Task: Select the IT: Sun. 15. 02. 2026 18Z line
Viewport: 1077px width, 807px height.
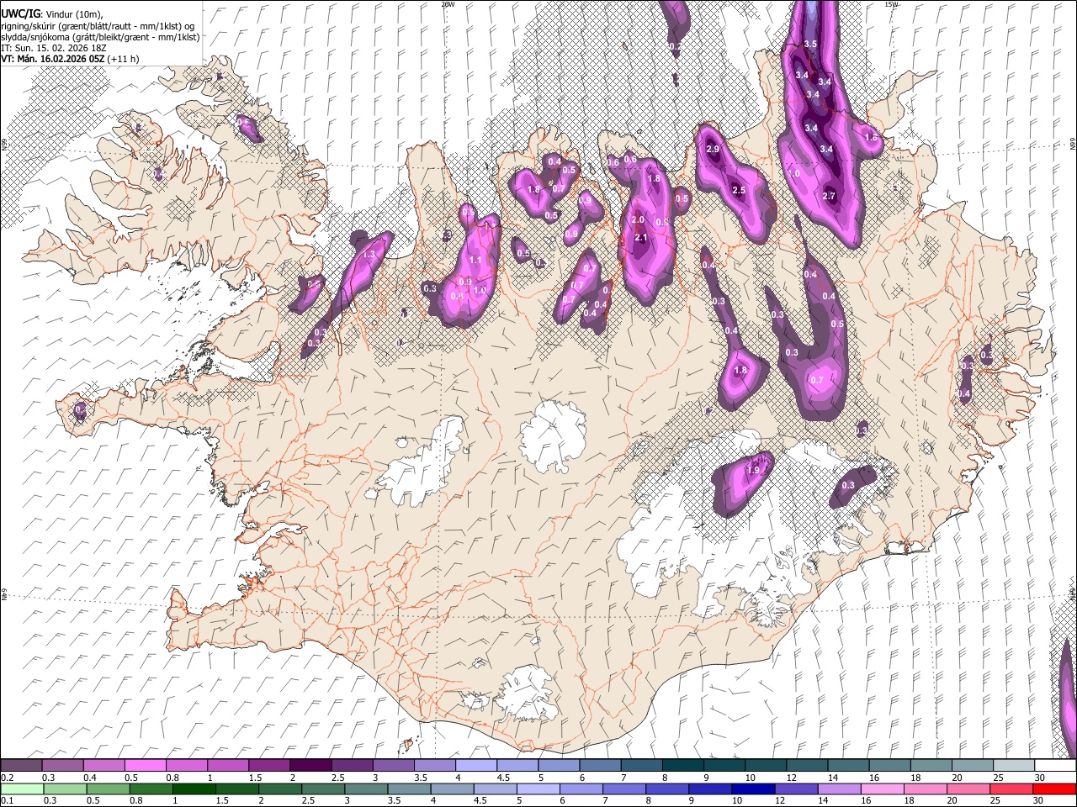Action: click(54, 48)
